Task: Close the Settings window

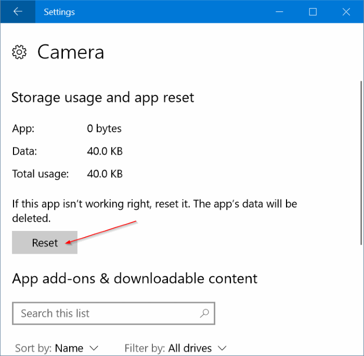Action: pyautogui.click(x=346, y=11)
